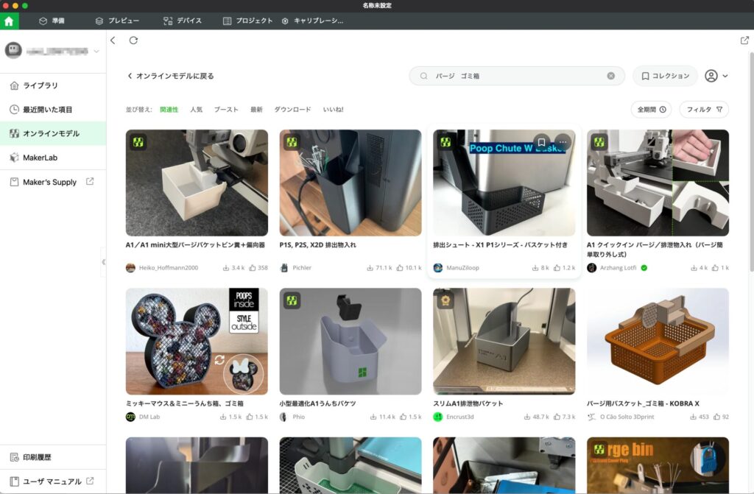Bookmark the Poop Chute basket model
The width and height of the screenshot is (754, 494).
coord(541,142)
